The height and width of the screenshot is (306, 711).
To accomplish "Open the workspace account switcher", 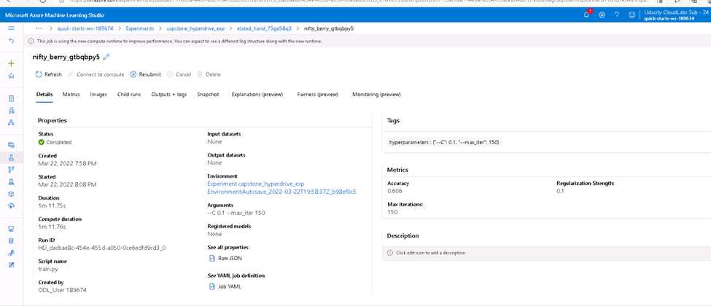I will point(675,15).
